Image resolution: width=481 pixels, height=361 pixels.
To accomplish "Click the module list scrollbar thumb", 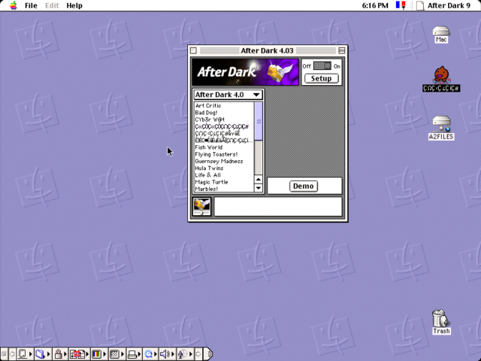I will 259,121.
